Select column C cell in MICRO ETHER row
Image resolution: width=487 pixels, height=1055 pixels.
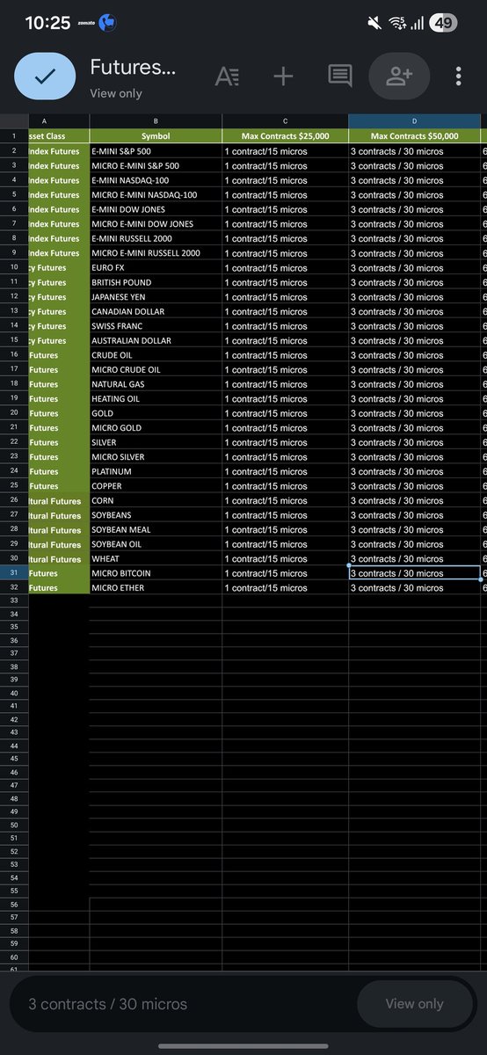tap(285, 587)
